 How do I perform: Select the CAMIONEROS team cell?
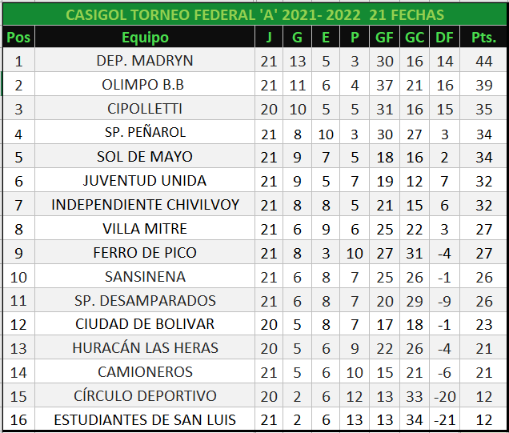click(145, 372)
